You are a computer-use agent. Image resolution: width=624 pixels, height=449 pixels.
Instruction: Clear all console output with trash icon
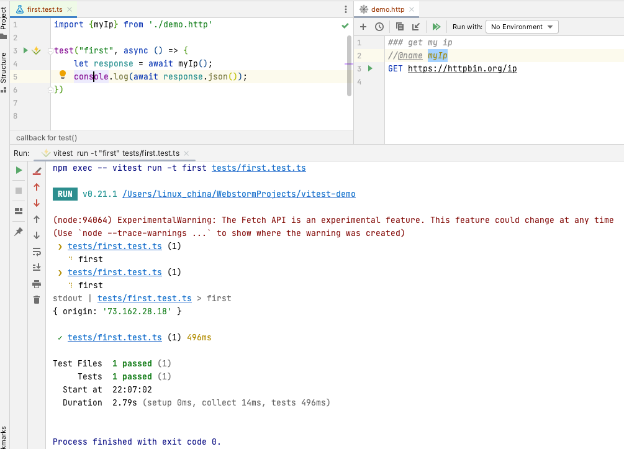tap(37, 299)
